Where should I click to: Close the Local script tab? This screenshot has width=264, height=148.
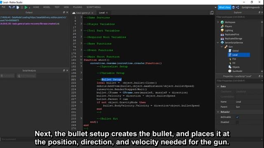(x=107, y=13)
